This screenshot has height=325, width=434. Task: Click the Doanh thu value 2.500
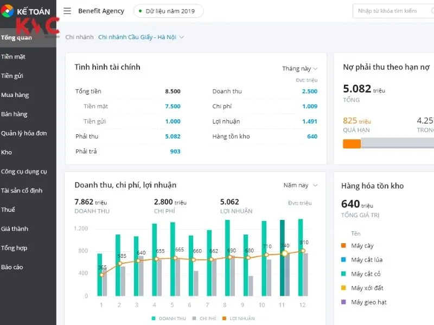point(309,92)
